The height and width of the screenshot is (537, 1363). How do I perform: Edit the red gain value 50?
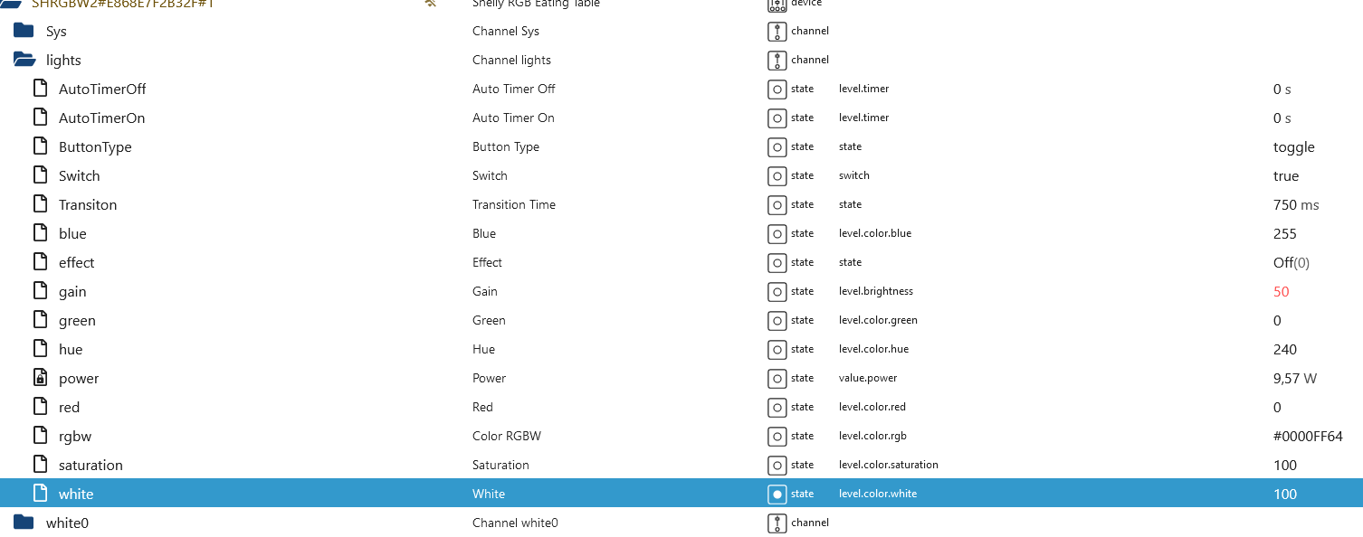[x=1281, y=292]
